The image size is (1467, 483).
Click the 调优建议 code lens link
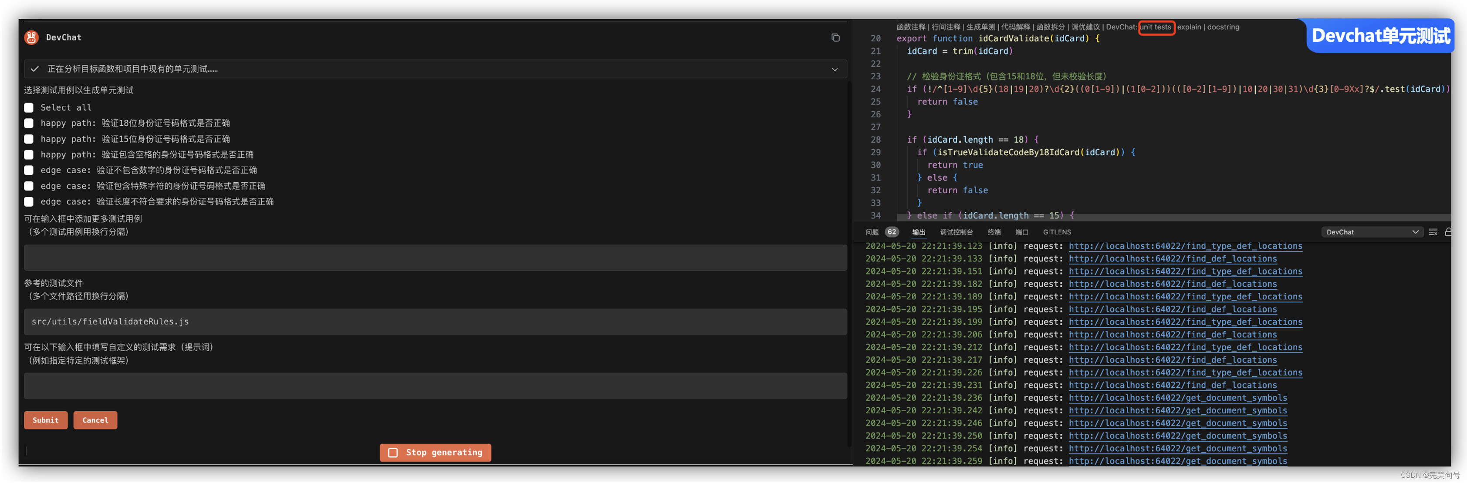[x=1086, y=27]
